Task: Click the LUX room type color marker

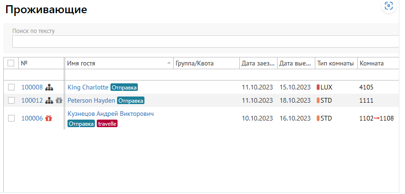Action: click(318, 87)
